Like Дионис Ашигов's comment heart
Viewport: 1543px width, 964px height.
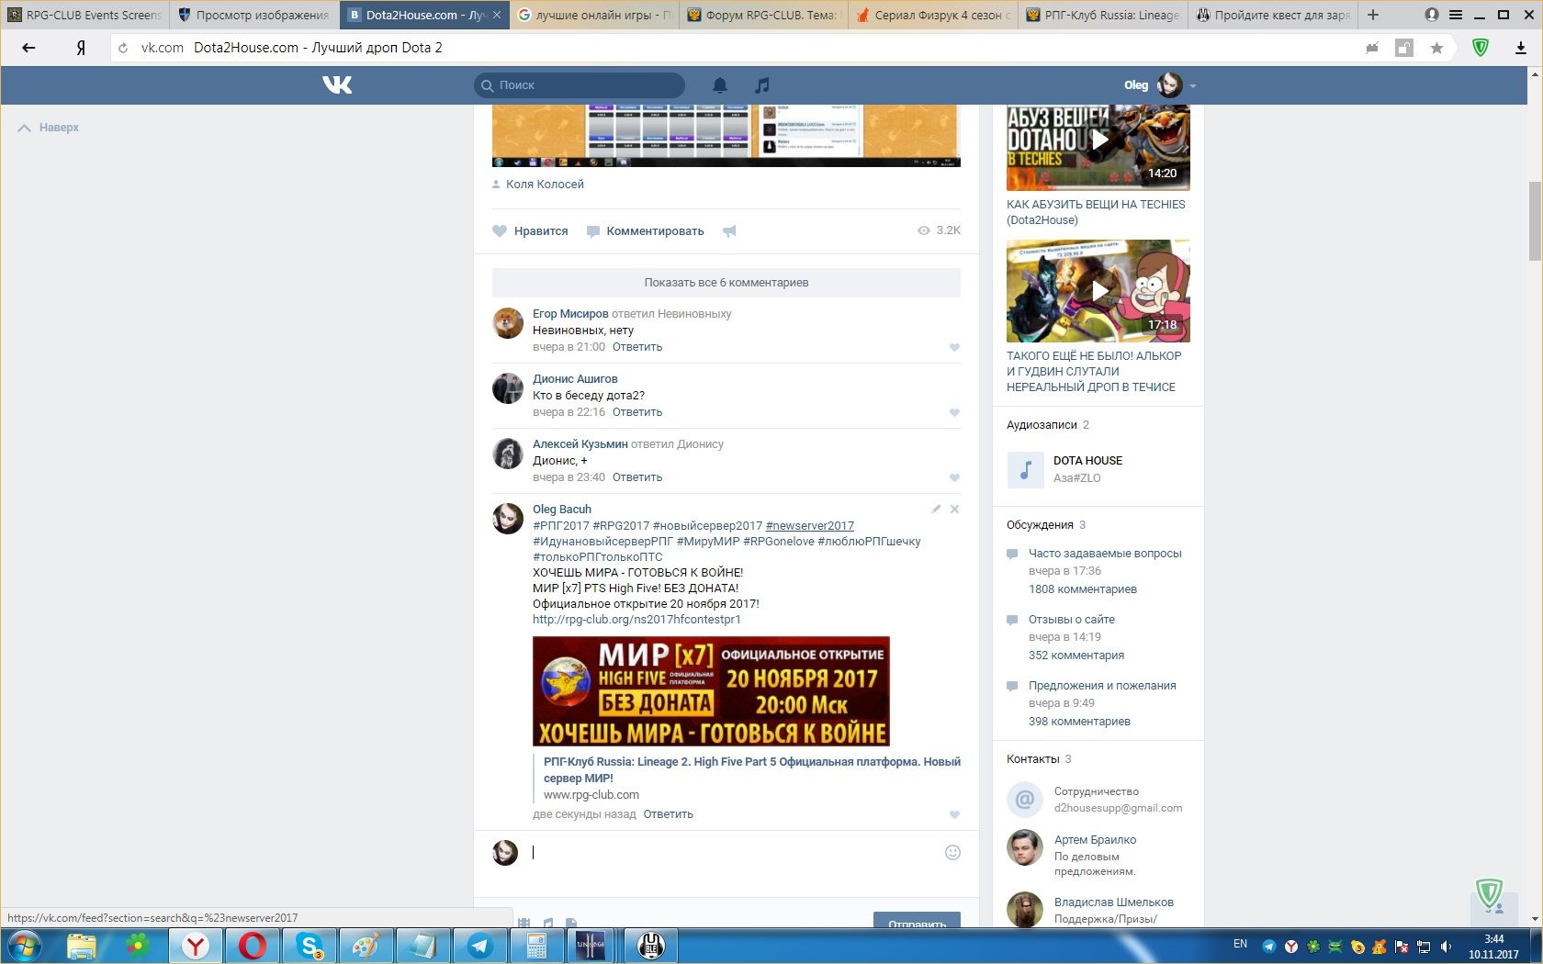click(954, 412)
